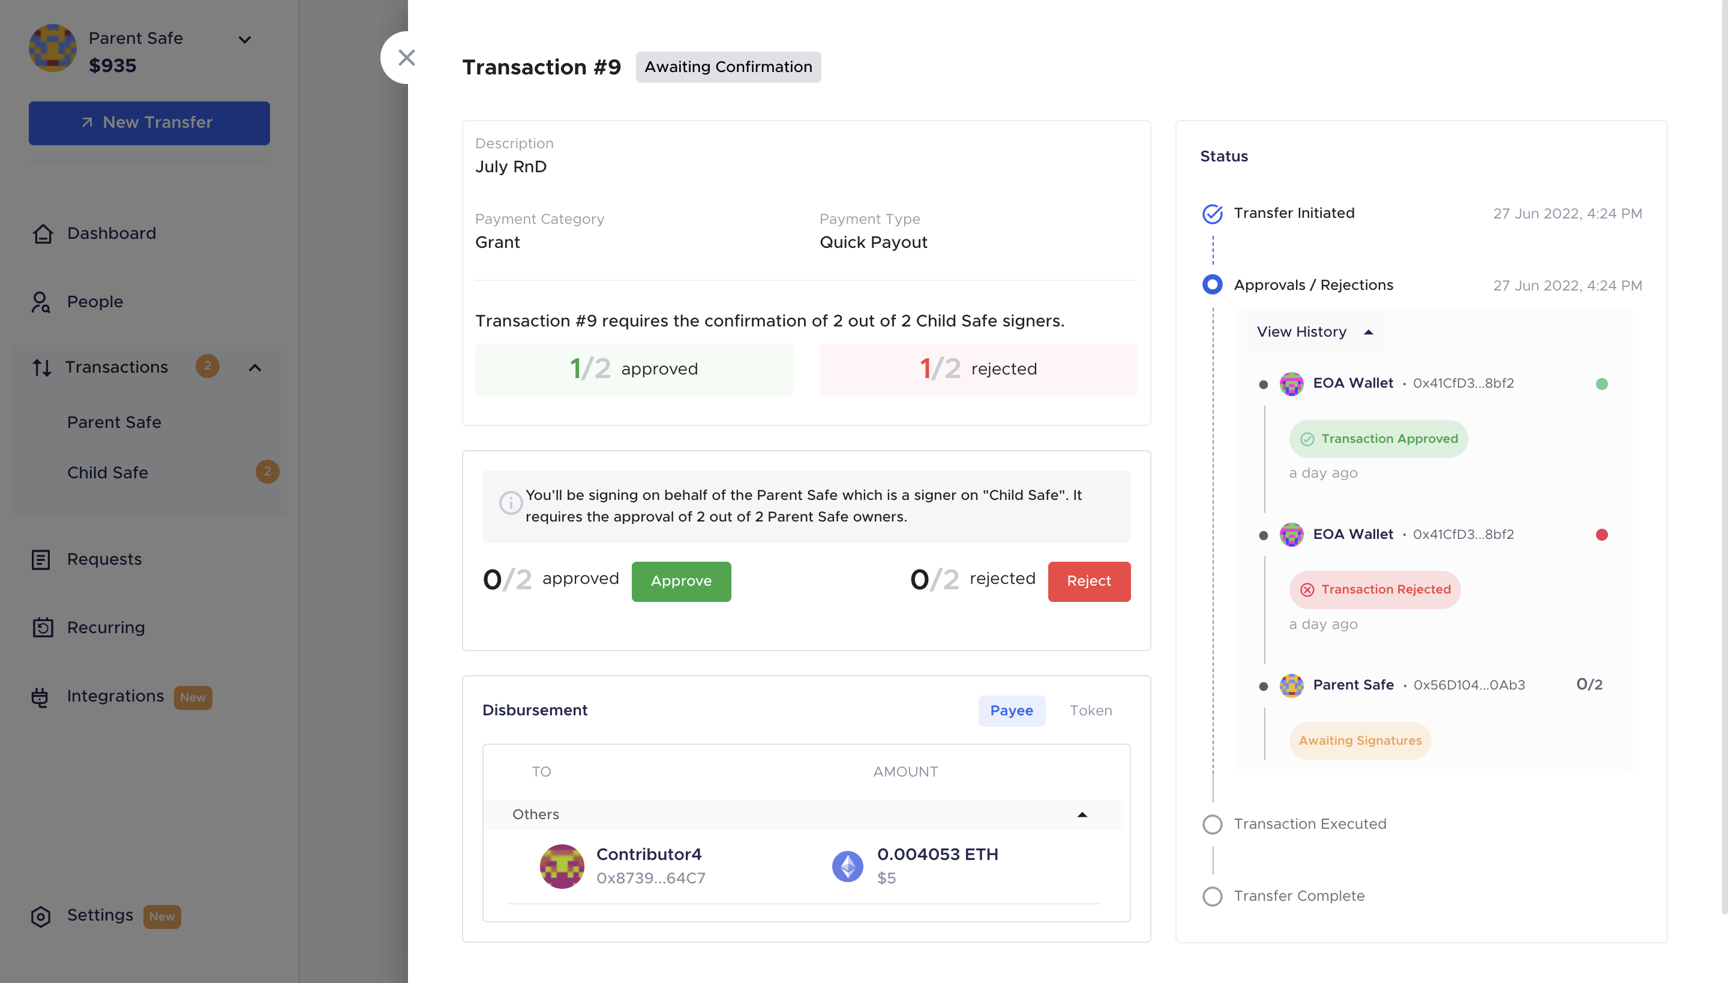
Task: Click the Parent Safe avatar in sidebar header
Action: click(52, 48)
